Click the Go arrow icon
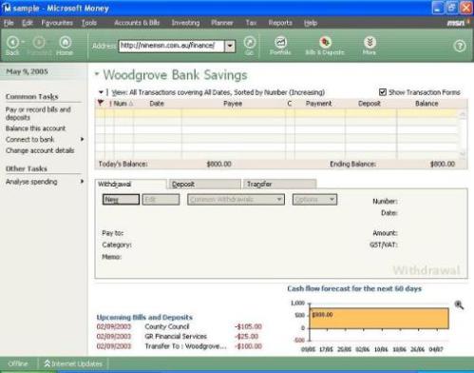Viewport: 474px width, 373px height. 250,42
